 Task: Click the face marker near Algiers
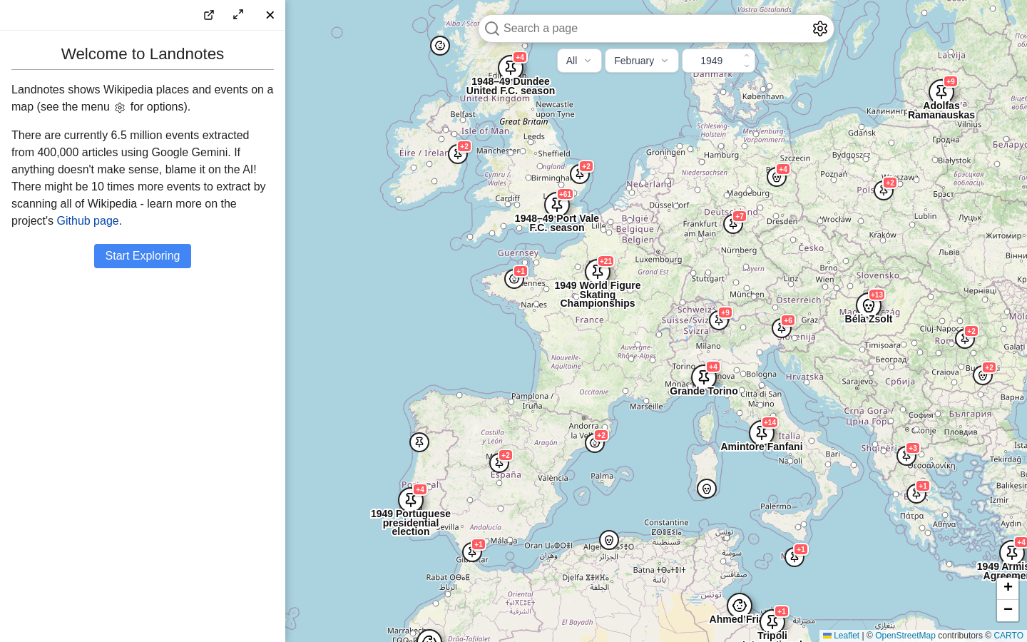[x=609, y=540]
